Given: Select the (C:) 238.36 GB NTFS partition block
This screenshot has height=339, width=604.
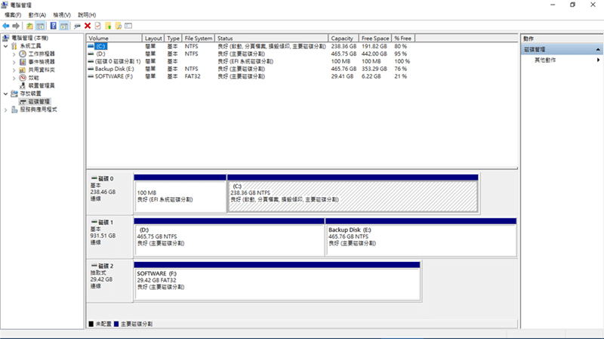Looking at the screenshot, I should pyautogui.click(x=353, y=193).
